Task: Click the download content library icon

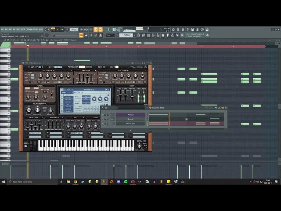Action: [207, 29]
